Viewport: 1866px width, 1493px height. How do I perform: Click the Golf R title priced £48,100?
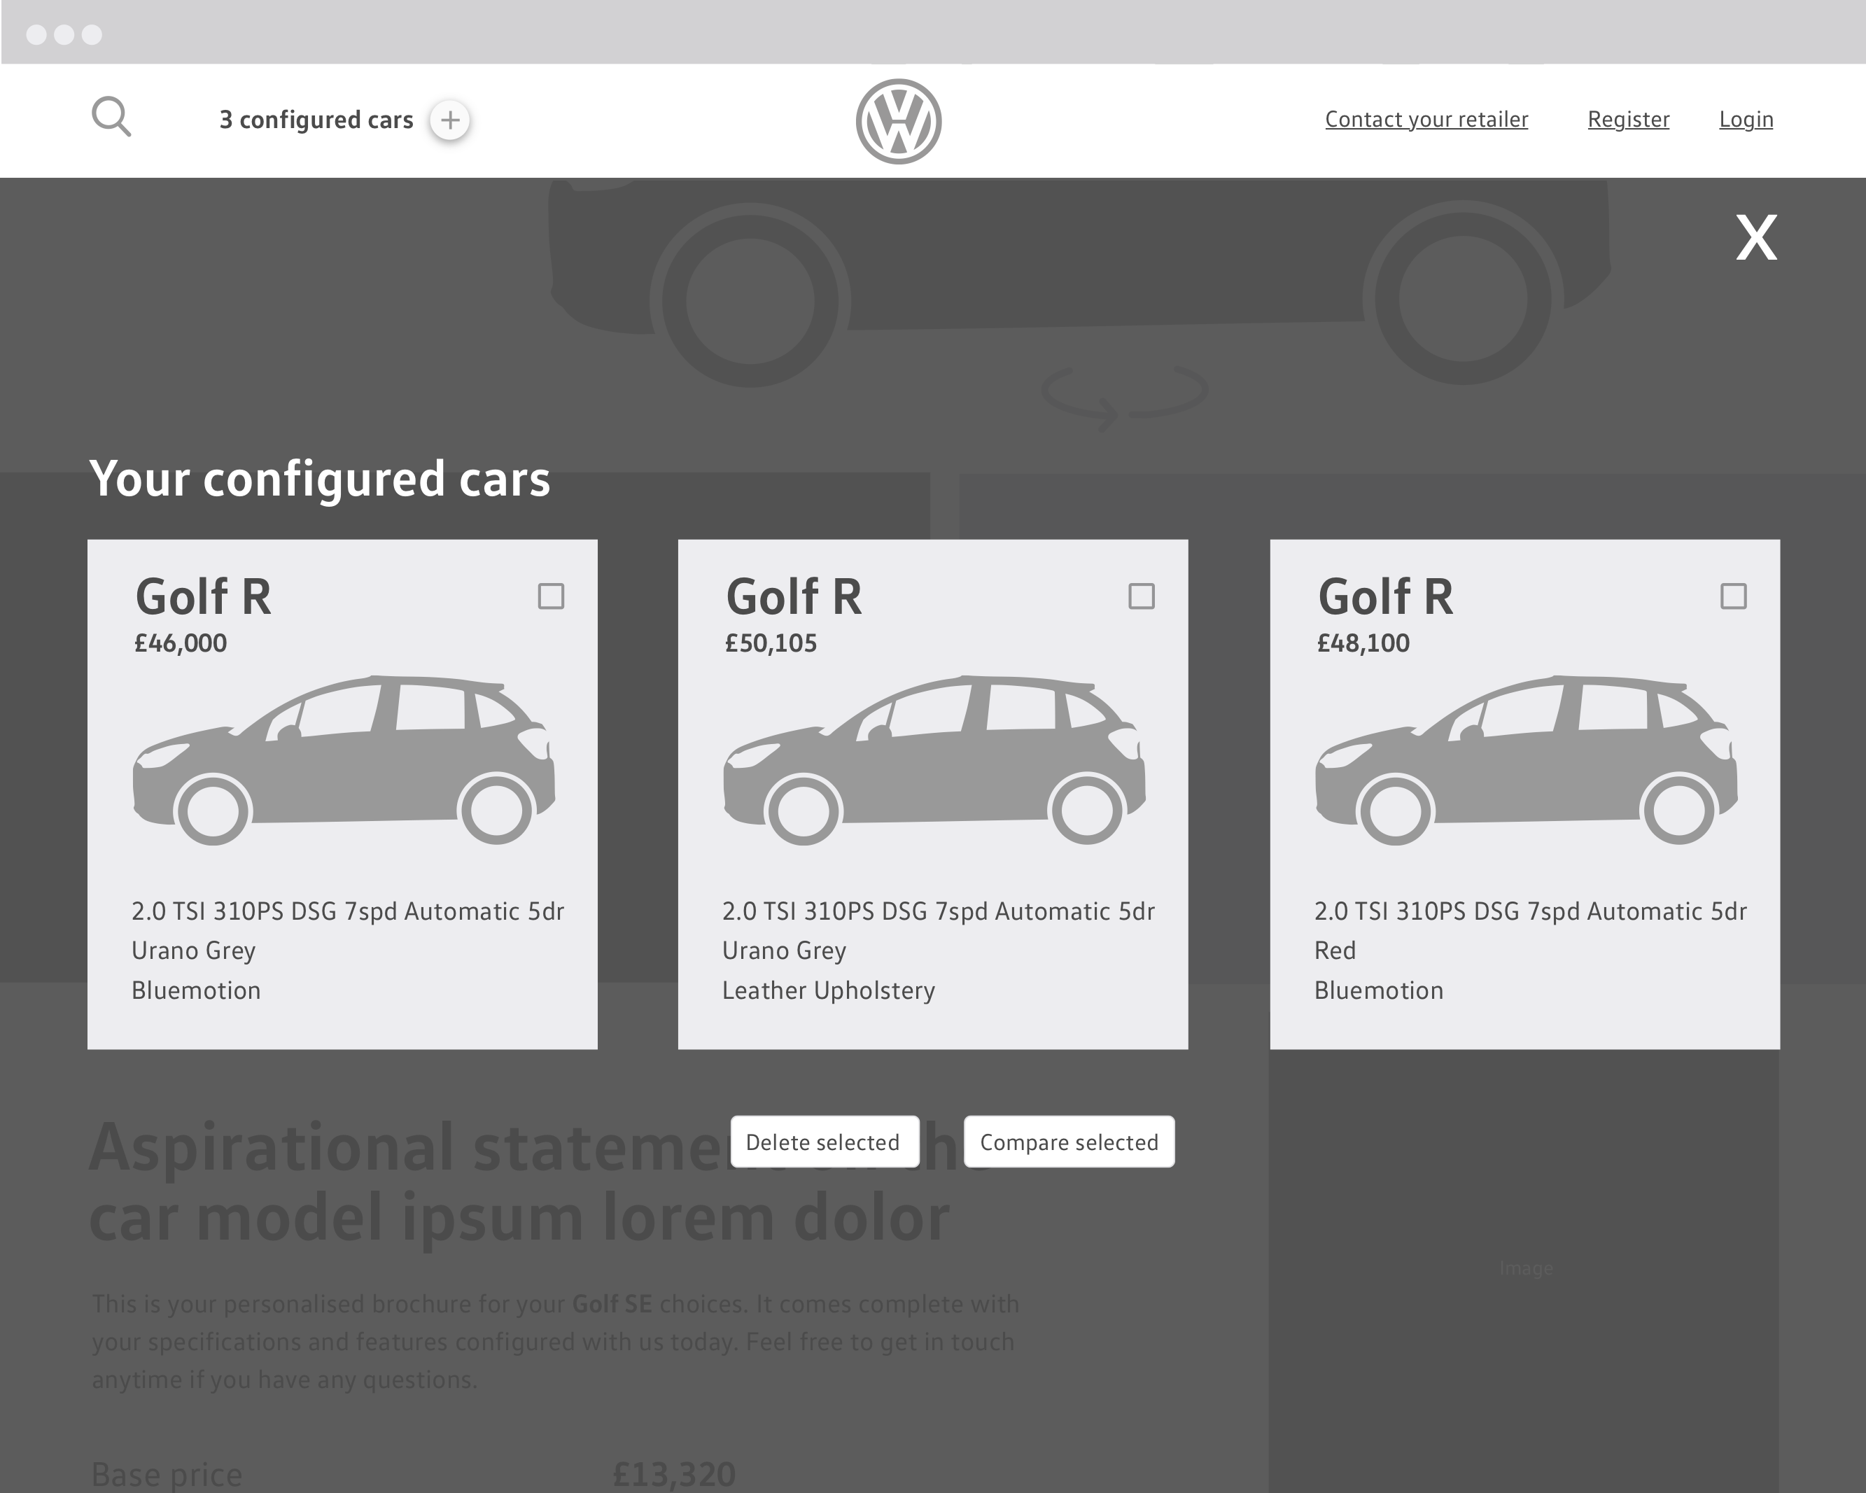[x=1386, y=596]
